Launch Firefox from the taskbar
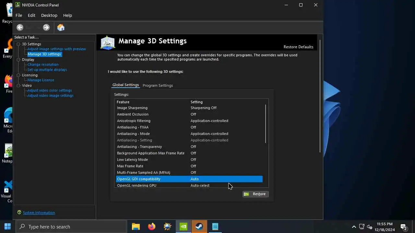The height and width of the screenshot is (233, 415). point(152,227)
